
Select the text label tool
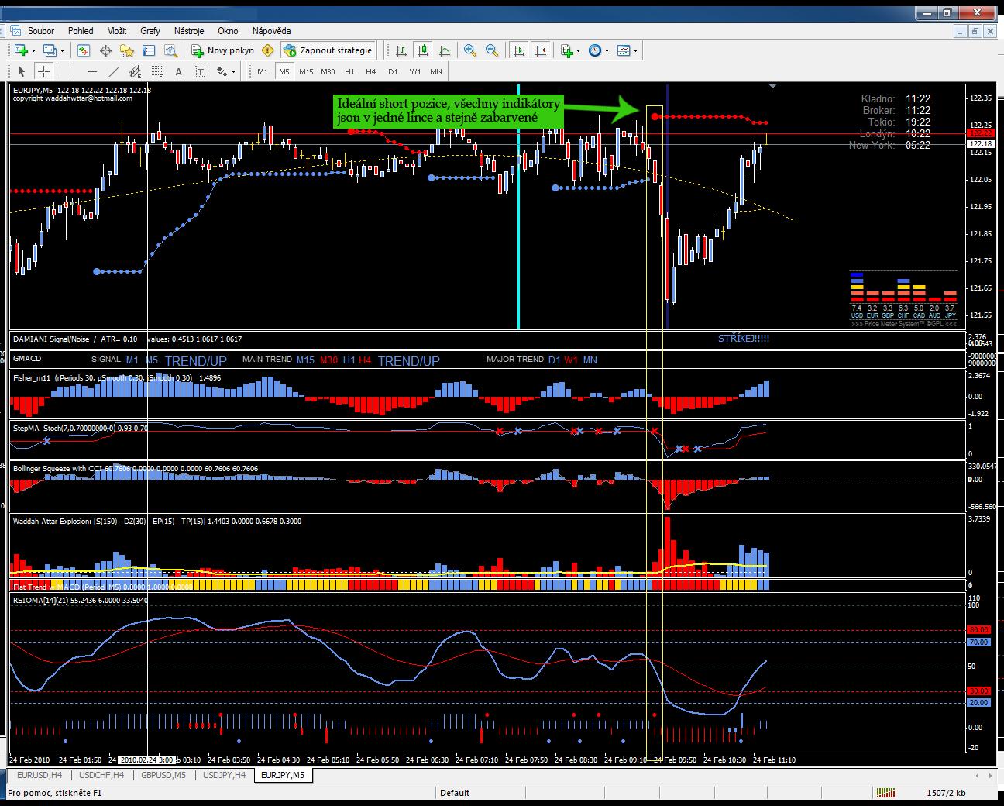click(200, 71)
